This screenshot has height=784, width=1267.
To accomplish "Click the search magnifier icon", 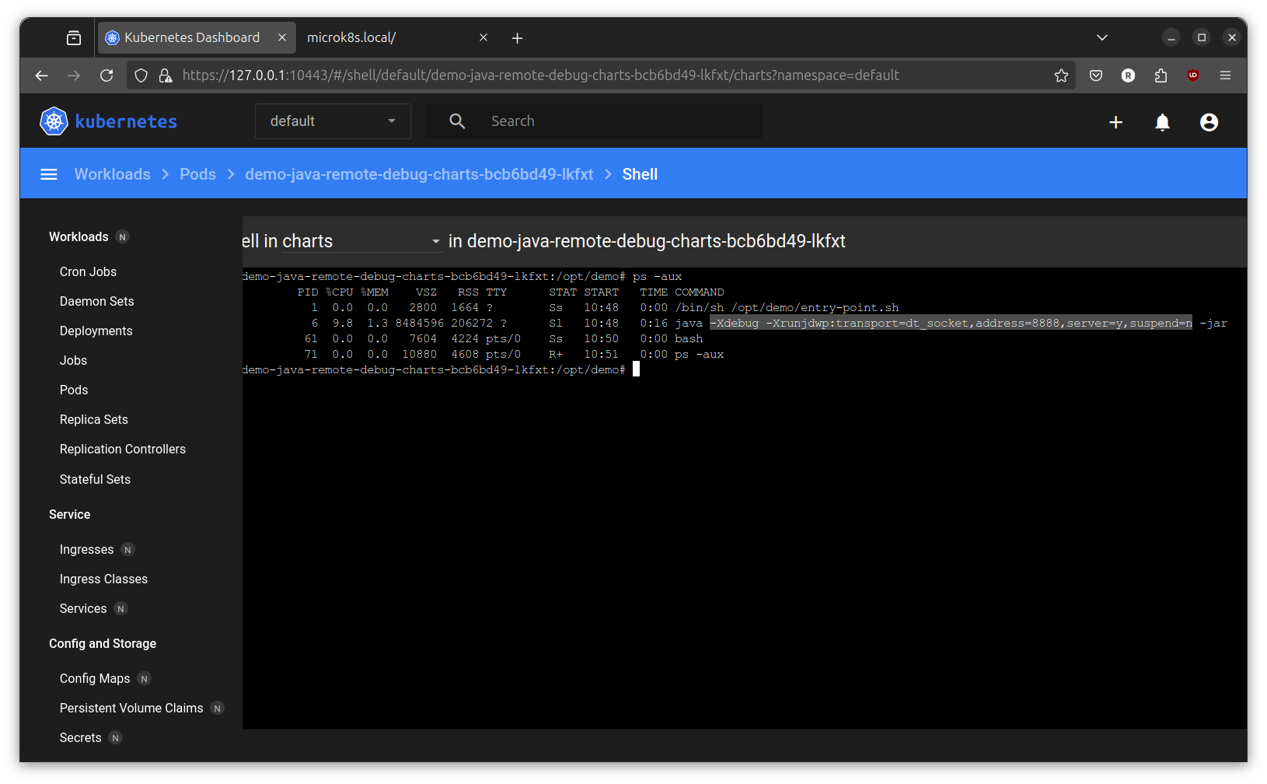I will pos(457,121).
